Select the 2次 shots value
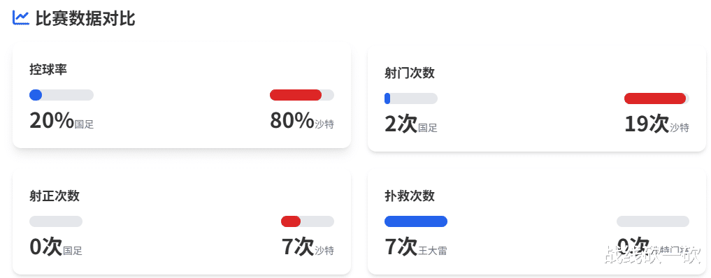Viewport: 711px width, 278px height. coord(401,124)
